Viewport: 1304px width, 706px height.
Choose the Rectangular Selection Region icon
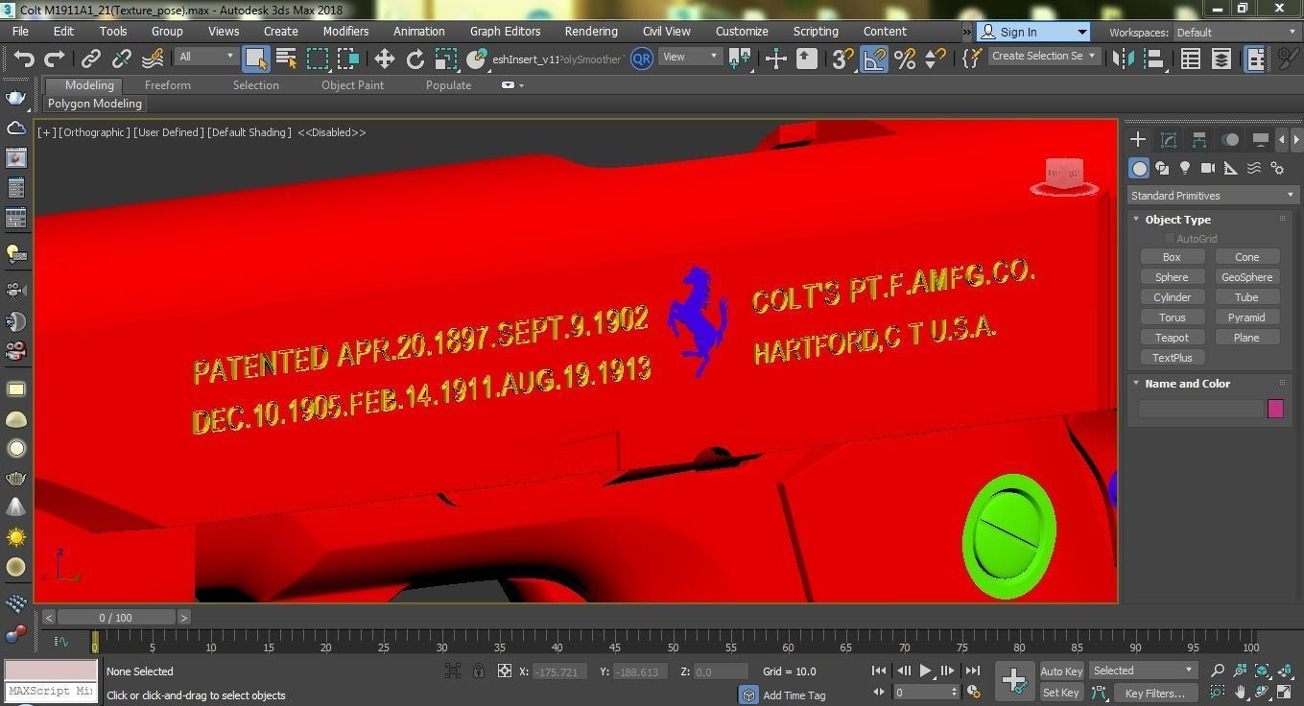(317, 59)
